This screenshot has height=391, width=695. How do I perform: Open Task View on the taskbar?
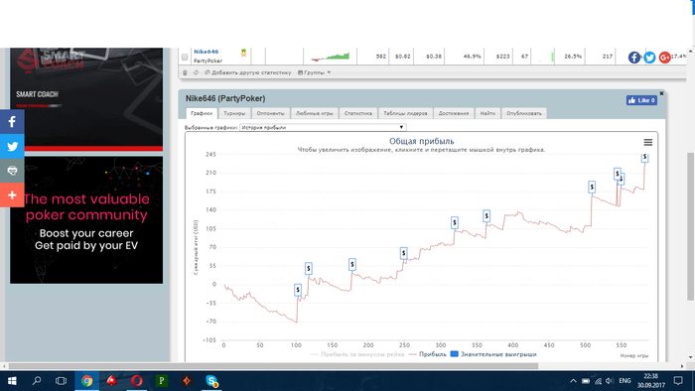pyautogui.click(x=62, y=381)
